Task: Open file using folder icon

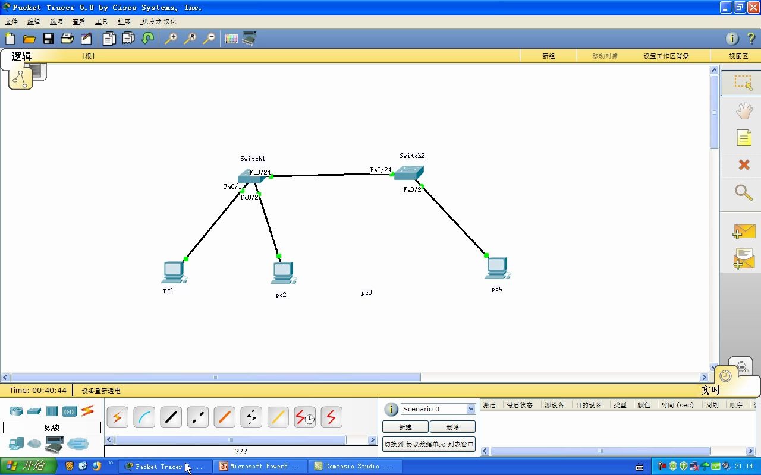Action: coord(29,39)
